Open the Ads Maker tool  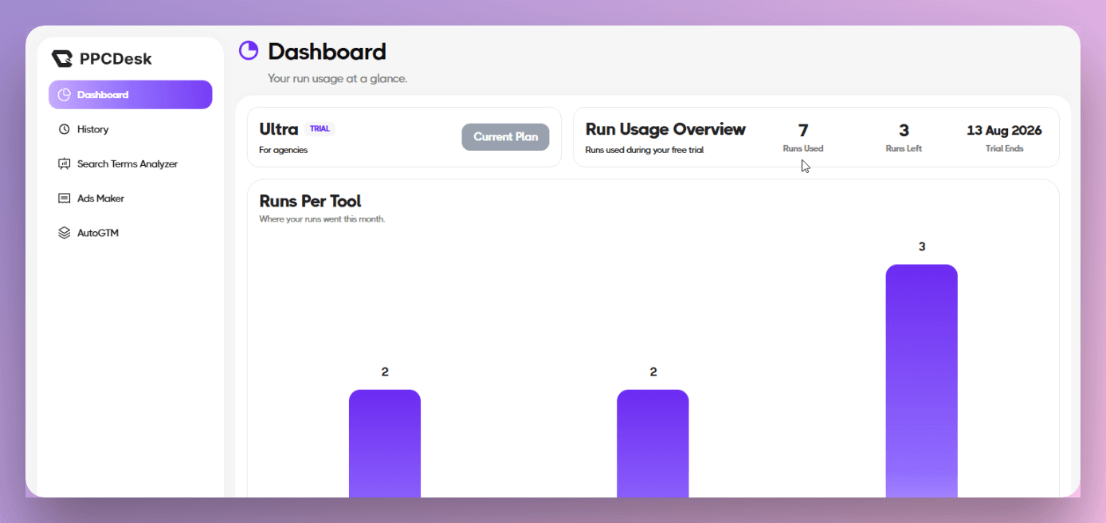[131, 199]
